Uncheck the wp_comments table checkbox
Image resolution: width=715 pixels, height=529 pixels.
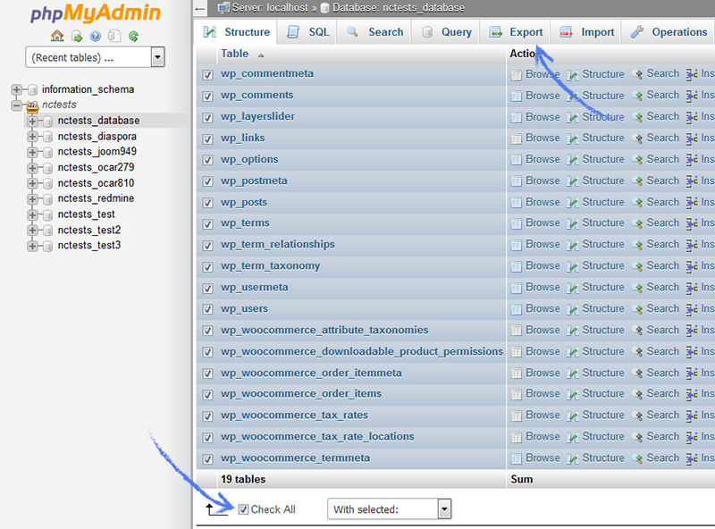point(207,97)
